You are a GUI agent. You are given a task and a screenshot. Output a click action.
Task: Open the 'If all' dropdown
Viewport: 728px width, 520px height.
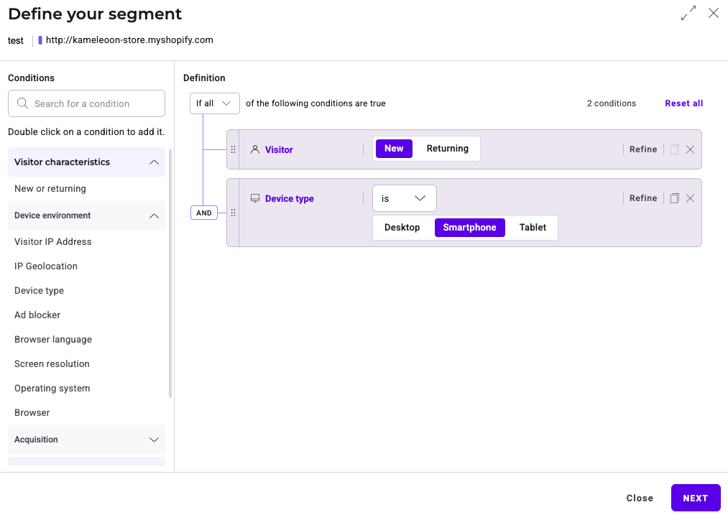[214, 103]
